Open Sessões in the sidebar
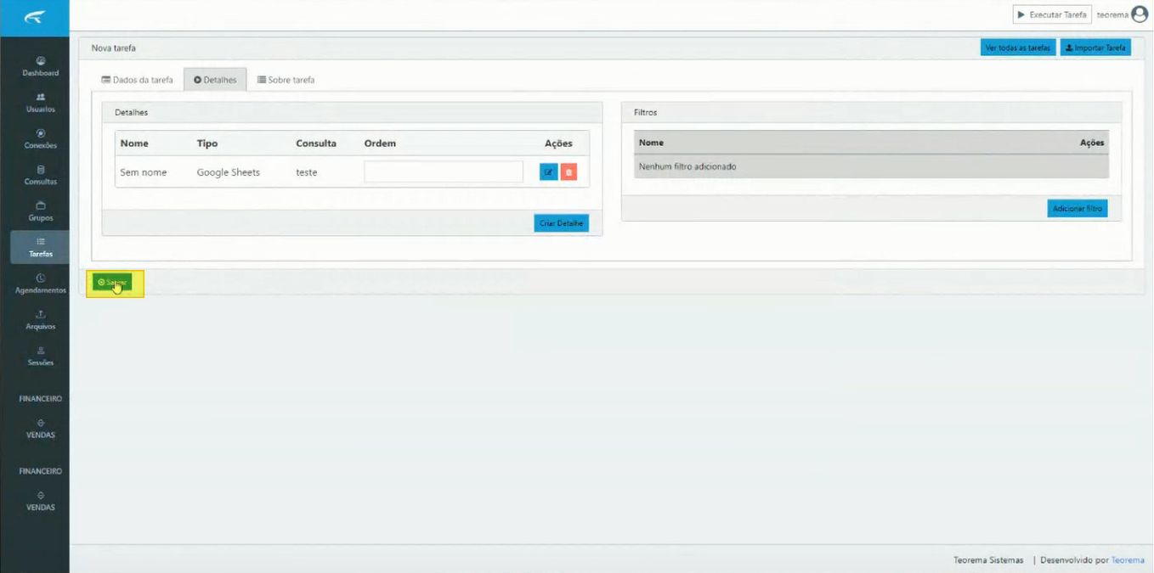The width and height of the screenshot is (1154, 573). coord(41,357)
